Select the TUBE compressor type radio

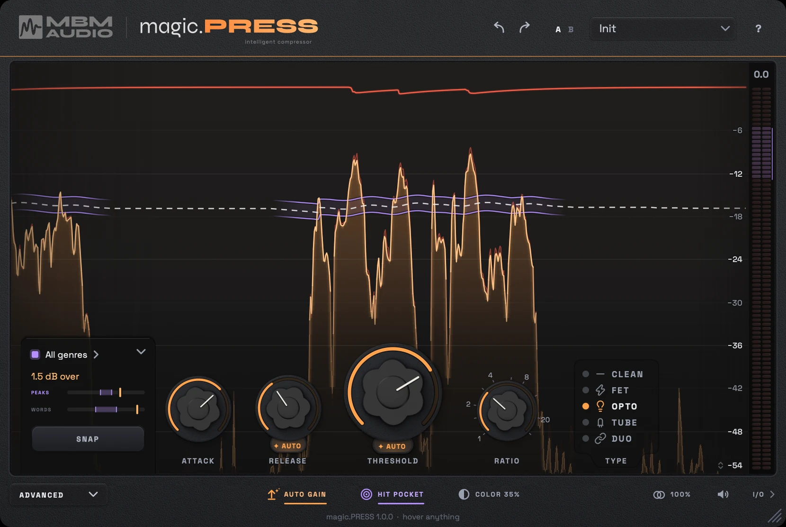point(586,422)
